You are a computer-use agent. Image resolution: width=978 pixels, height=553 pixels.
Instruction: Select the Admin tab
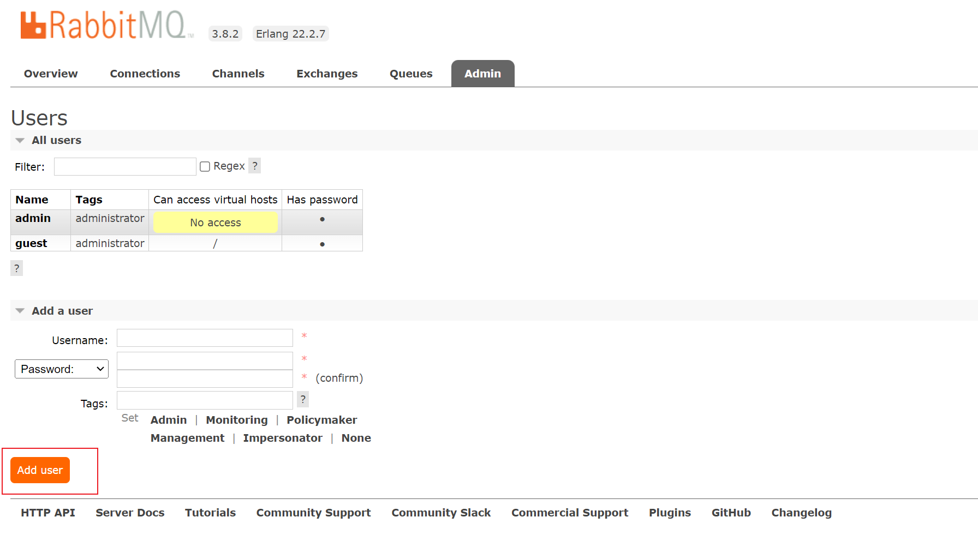482,74
